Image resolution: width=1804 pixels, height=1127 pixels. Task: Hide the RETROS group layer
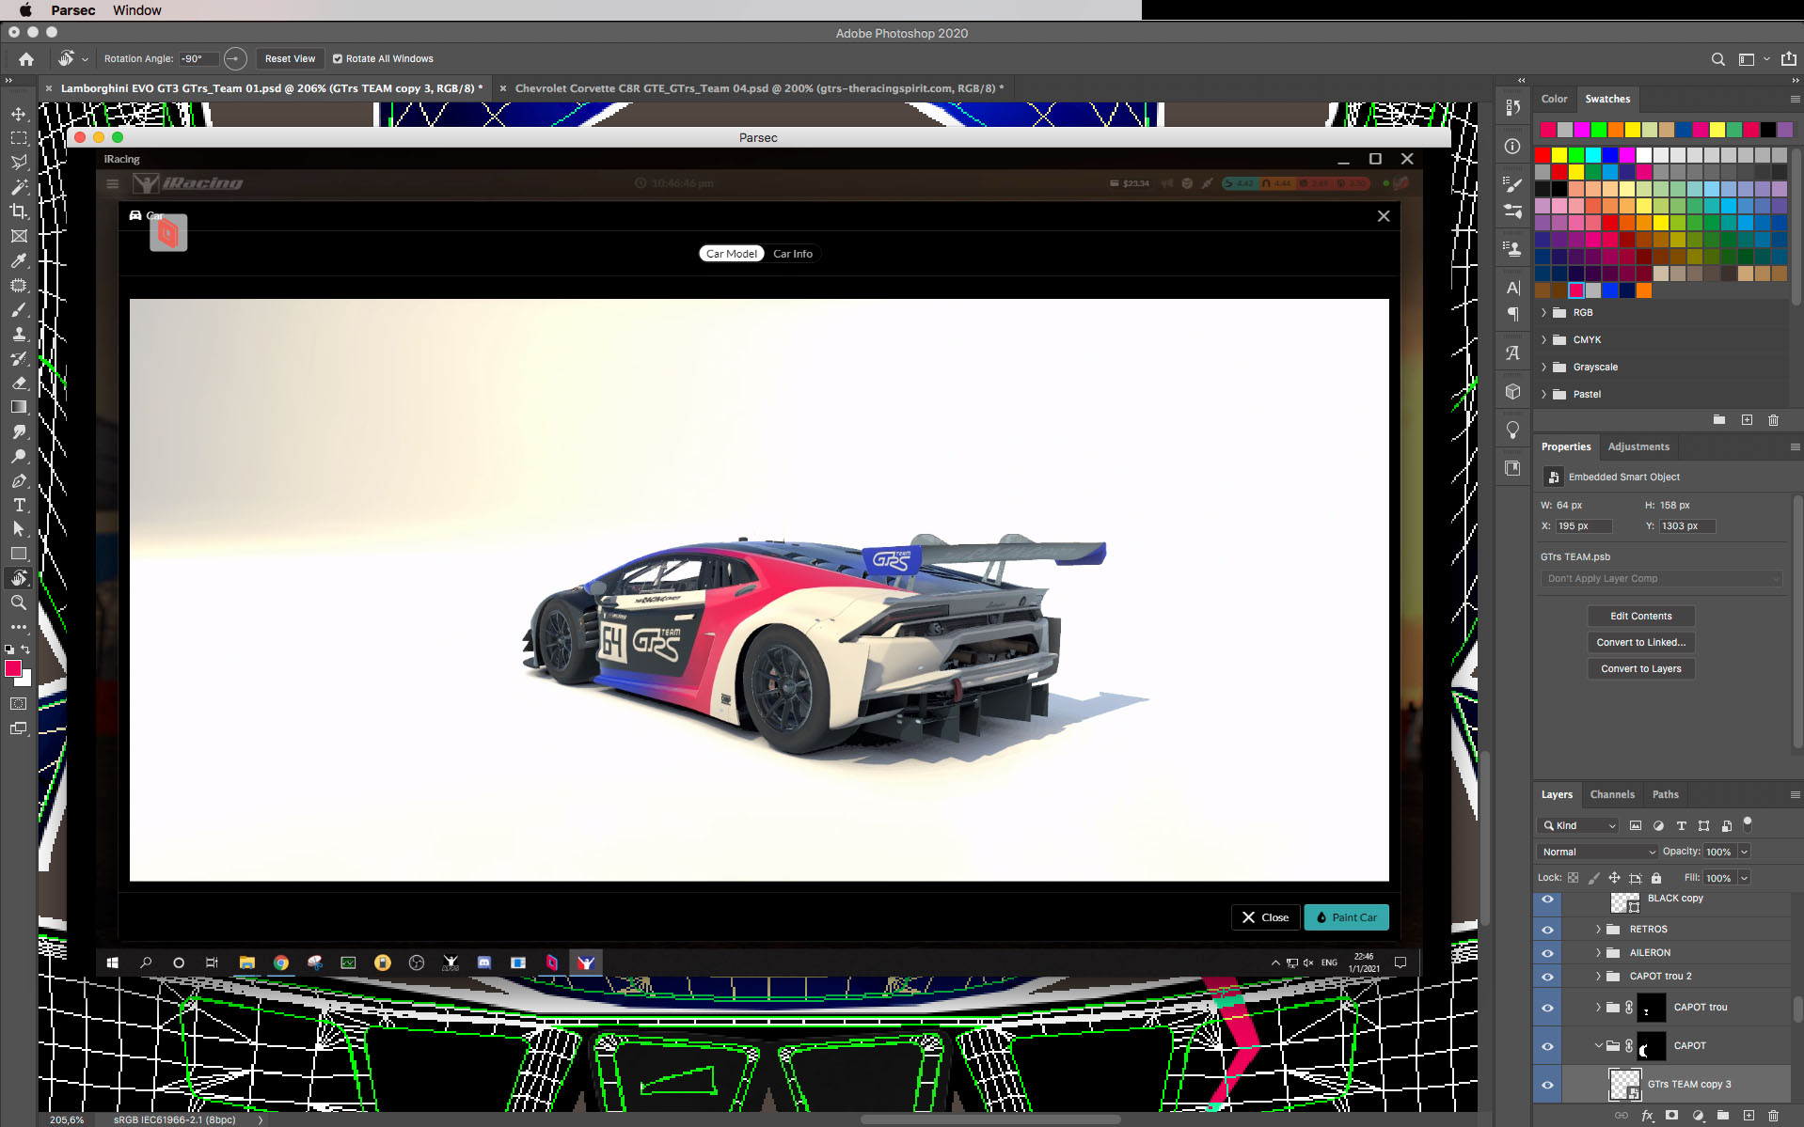point(1547,929)
